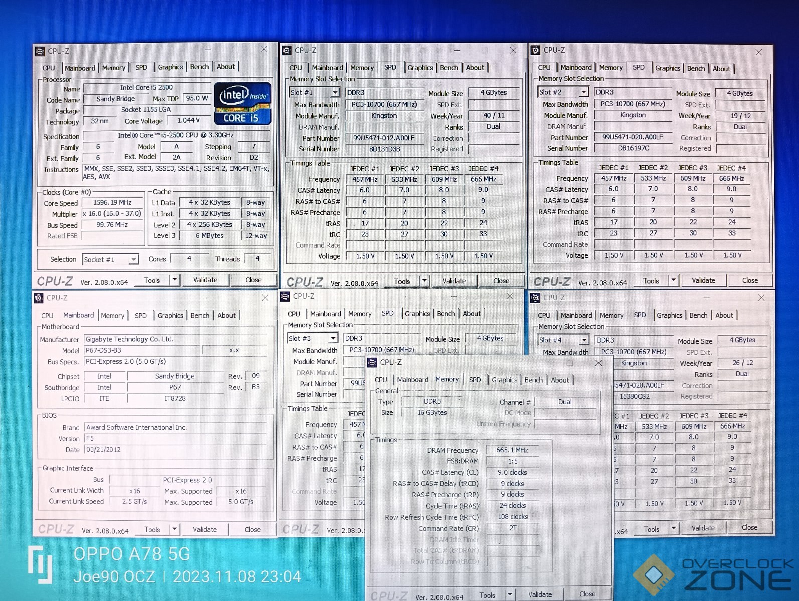Switch to Bench tab in the frontmost Memory window

click(533, 380)
